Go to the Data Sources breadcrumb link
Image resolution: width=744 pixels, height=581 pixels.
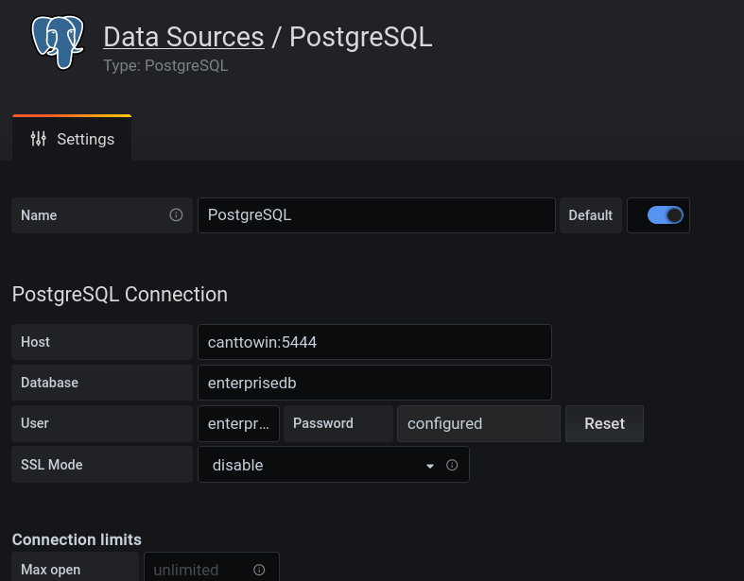[x=183, y=37]
